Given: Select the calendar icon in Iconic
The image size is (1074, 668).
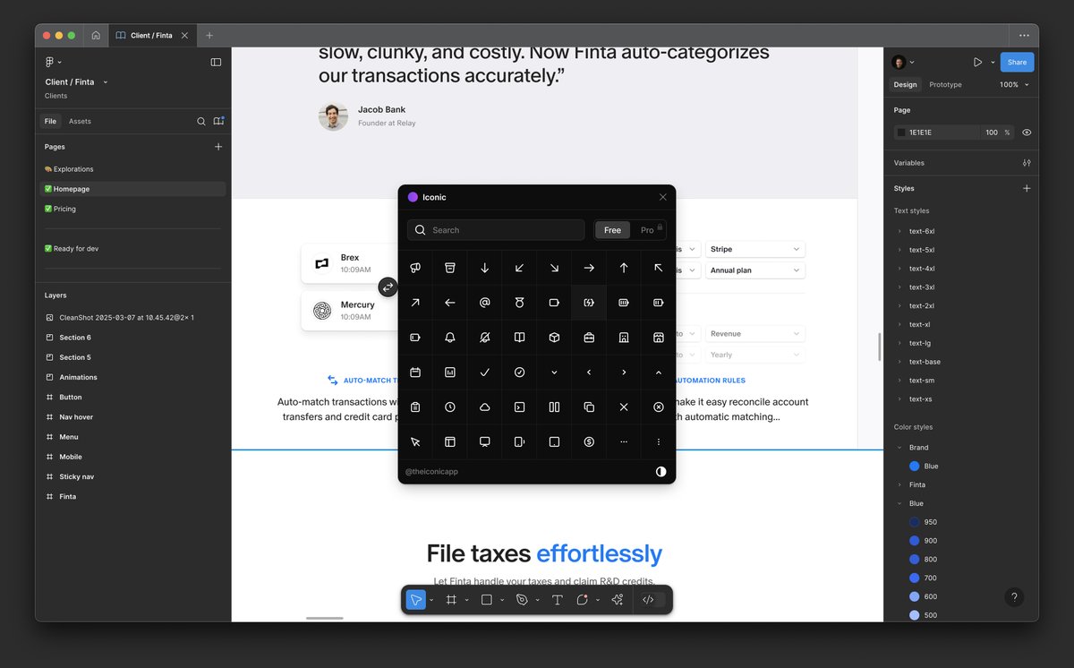Looking at the screenshot, I should click(415, 373).
